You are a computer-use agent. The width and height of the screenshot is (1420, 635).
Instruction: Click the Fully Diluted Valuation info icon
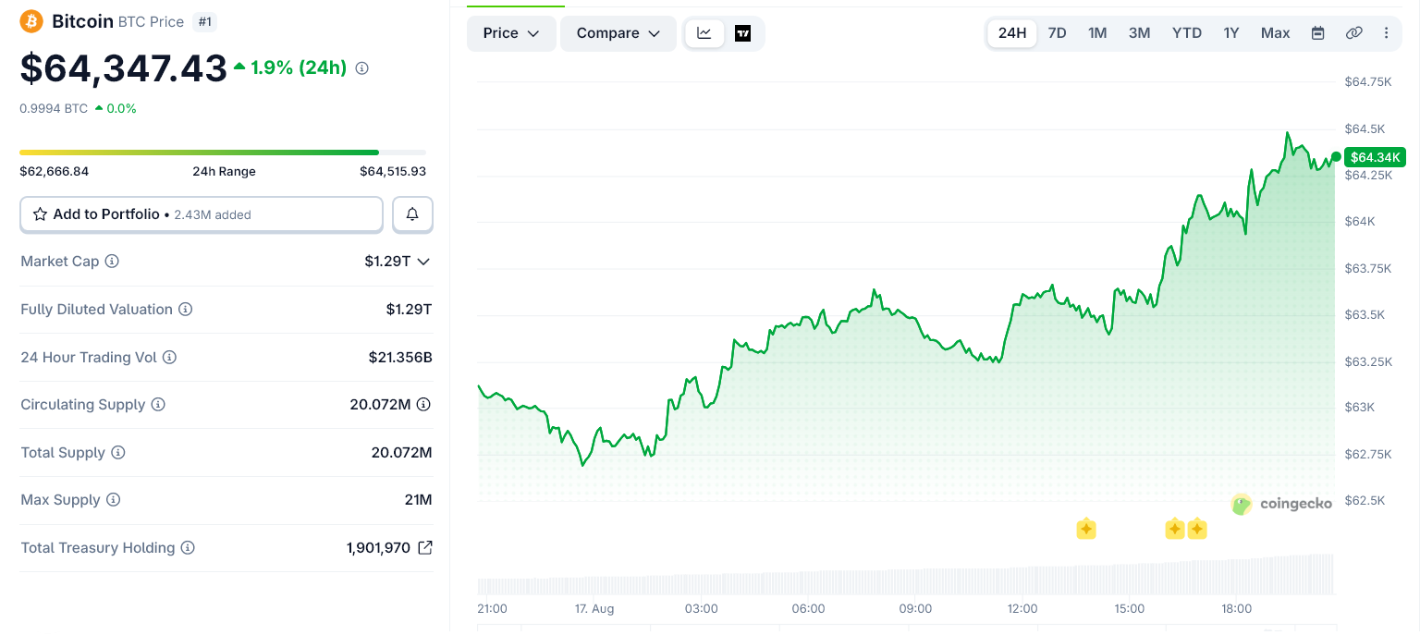point(185,310)
